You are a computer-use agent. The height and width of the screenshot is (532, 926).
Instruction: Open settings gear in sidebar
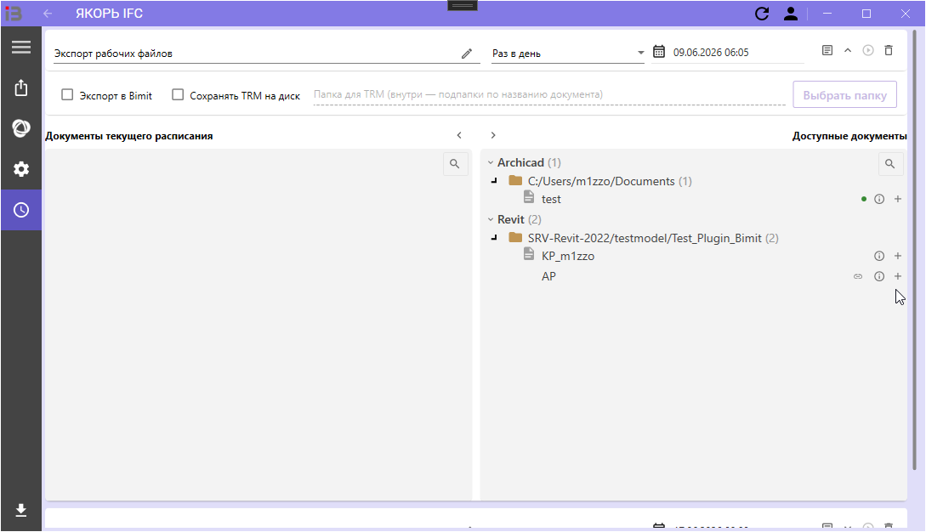[21, 169]
